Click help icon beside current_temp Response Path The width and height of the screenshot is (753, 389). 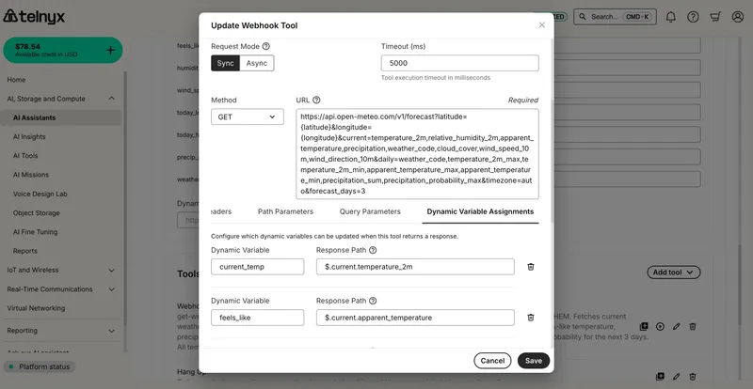pos(373,250)
